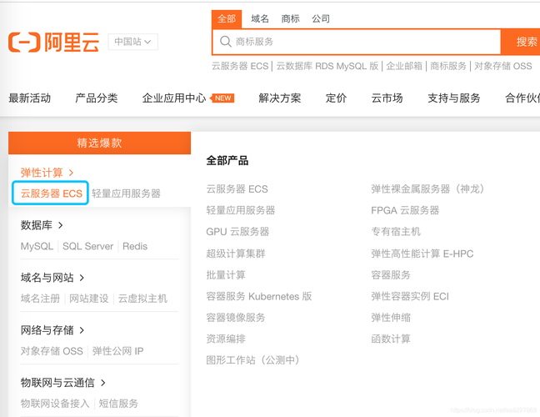The image size is (540, 417).
Task: Click 云数据库 RDS MySQL 版 search suggestion
Action: tap(327, 66)
